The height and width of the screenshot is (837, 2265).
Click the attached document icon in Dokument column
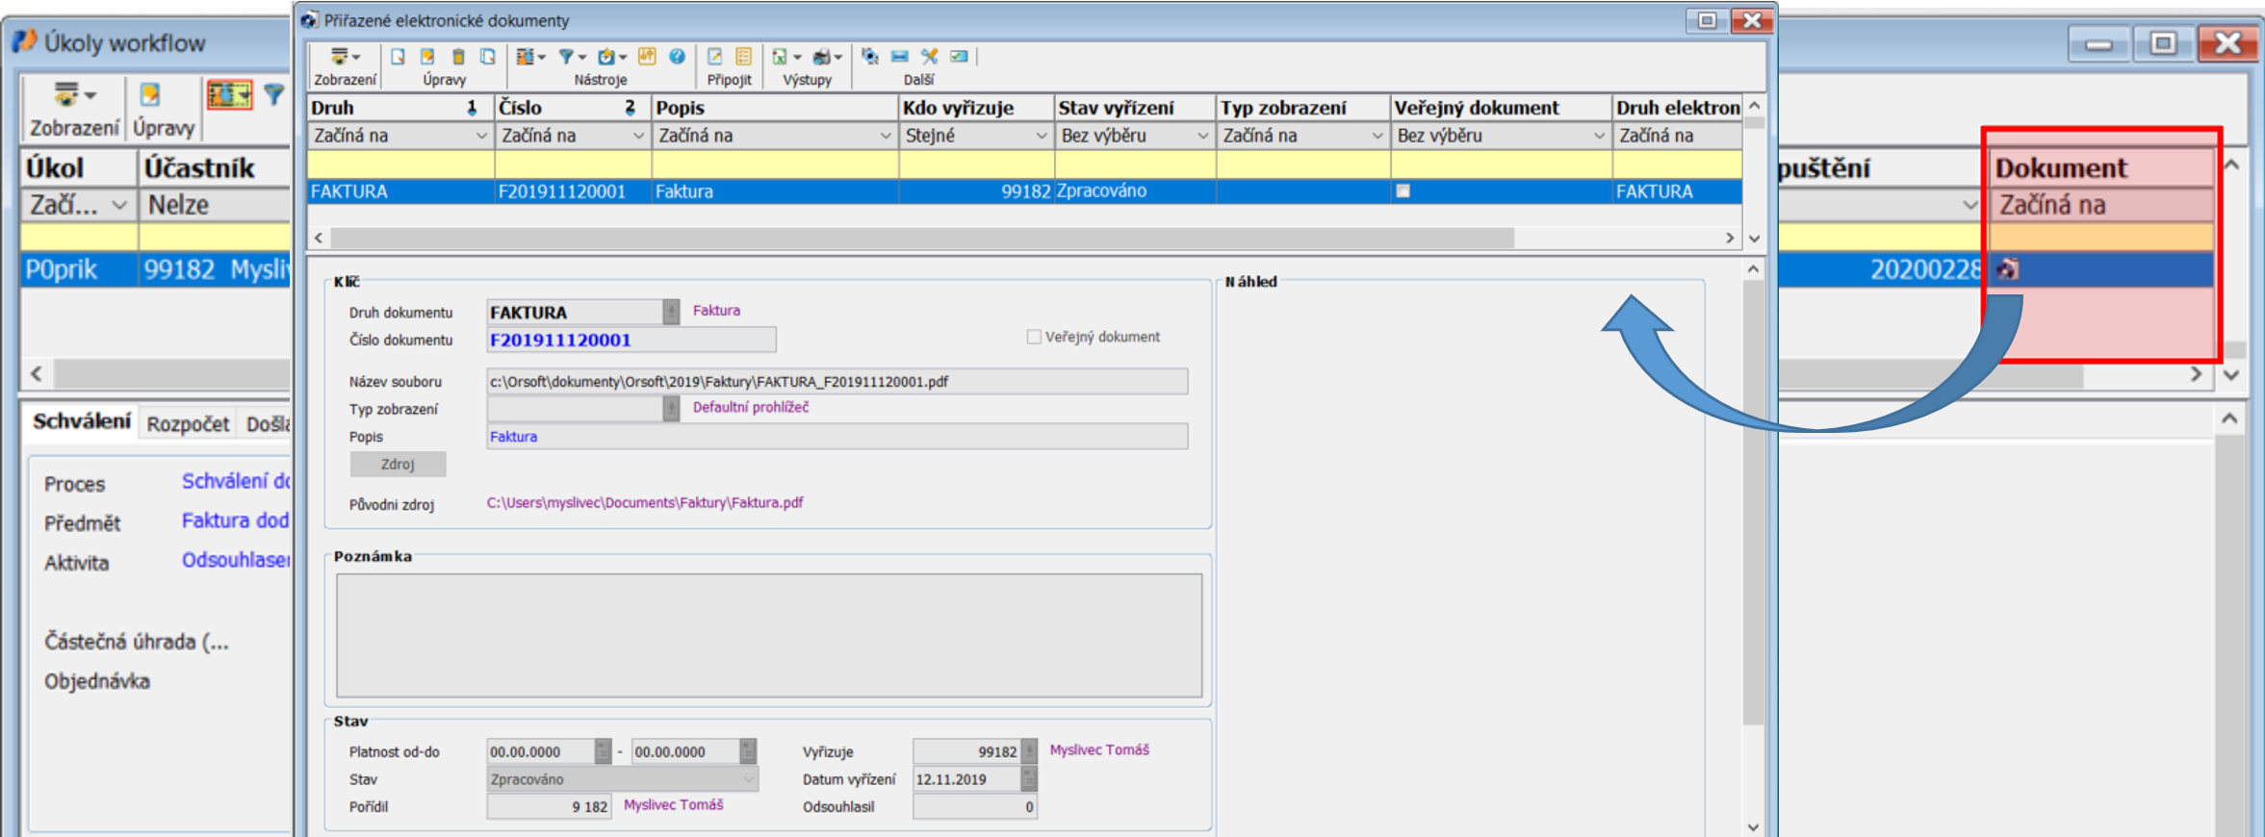(2007, 269)
